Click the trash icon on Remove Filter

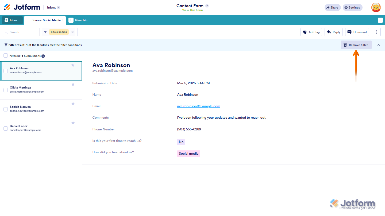pos(345,45)
